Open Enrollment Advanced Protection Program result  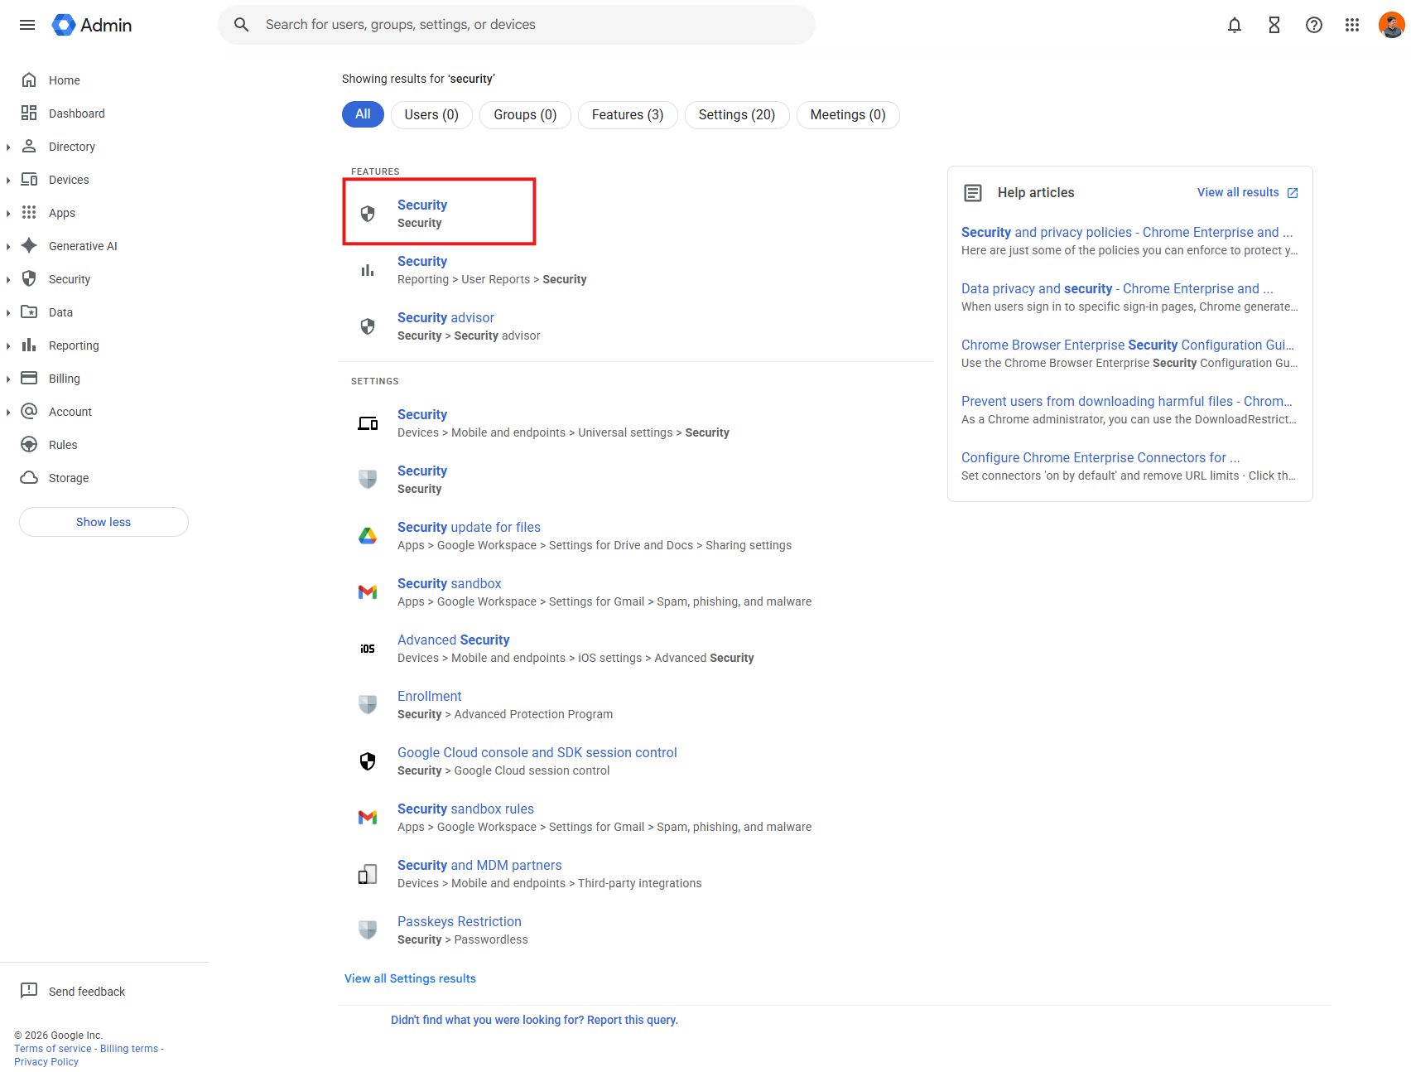tap(430, 696)
